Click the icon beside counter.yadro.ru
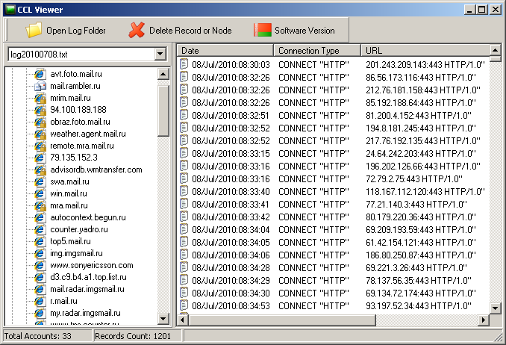 pyautogui.click(x=40, y=229)
